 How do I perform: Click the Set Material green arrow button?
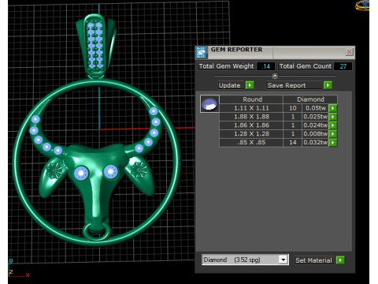pos(340,260)
